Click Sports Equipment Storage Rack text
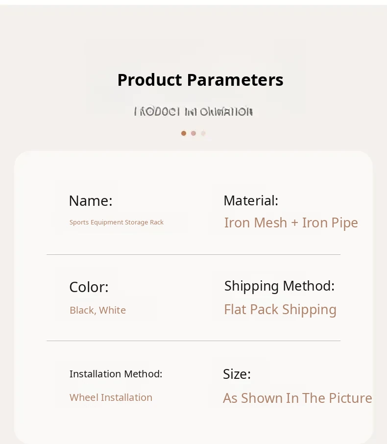The width and height of the screenshot is (387, 444). coord(117,222)
